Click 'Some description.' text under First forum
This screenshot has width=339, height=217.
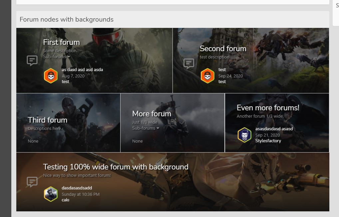pos(60,51)
